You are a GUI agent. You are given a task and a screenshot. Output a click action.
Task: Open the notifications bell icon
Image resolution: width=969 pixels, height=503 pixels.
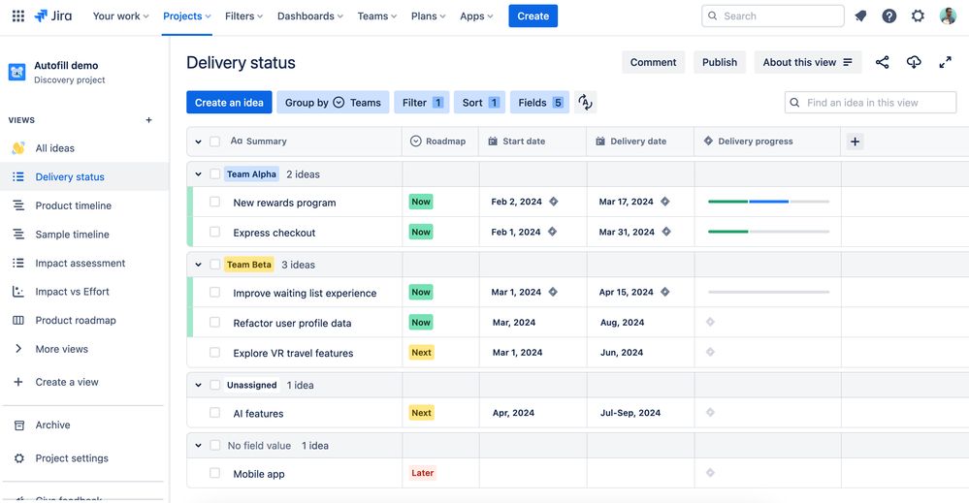860,16
